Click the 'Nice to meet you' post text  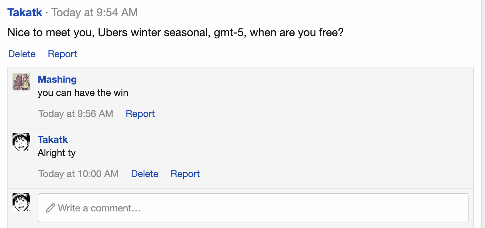pyautogui.click(x=176, y=33)
